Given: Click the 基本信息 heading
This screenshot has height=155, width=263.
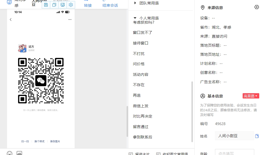Looking at the screenshot, I should point(215,96).
